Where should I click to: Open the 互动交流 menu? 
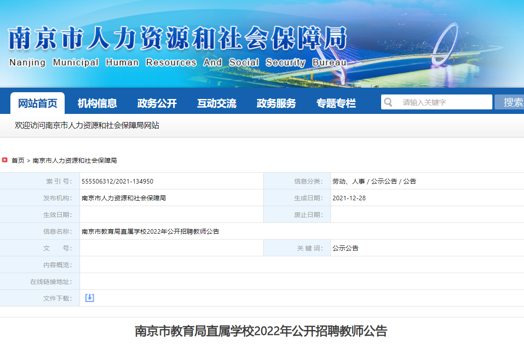[x=217, y=103]
